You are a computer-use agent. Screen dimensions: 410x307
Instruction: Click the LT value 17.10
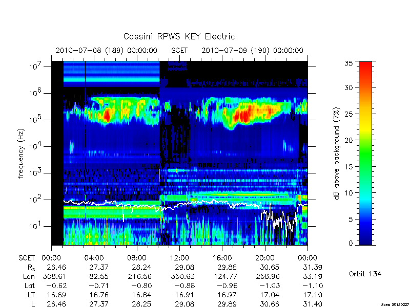point(312,295)
